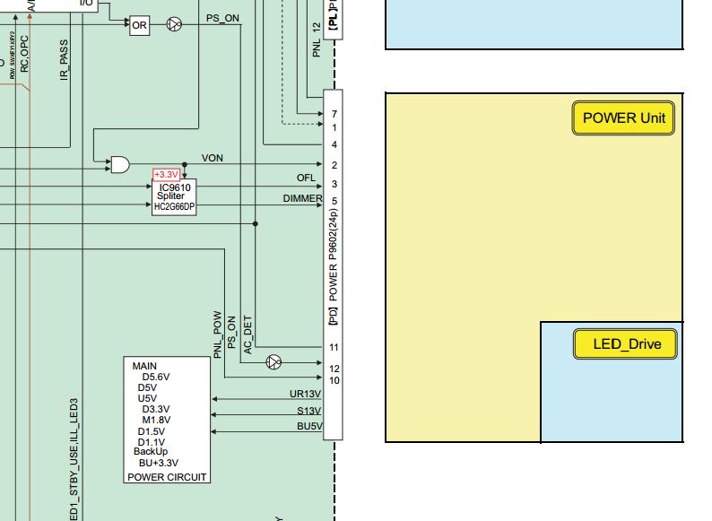The height and width of the screenshot is (521, 712).
Task: Click the D3.3V entry
Action: coord(156,409)
